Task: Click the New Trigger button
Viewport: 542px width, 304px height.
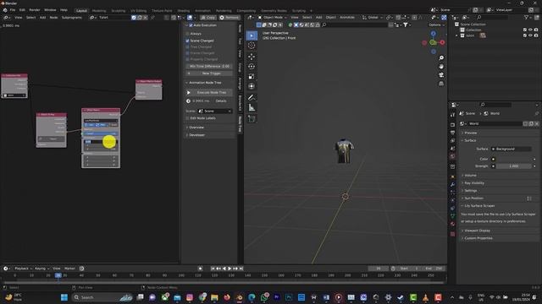Action: click(x=209, y=73)
